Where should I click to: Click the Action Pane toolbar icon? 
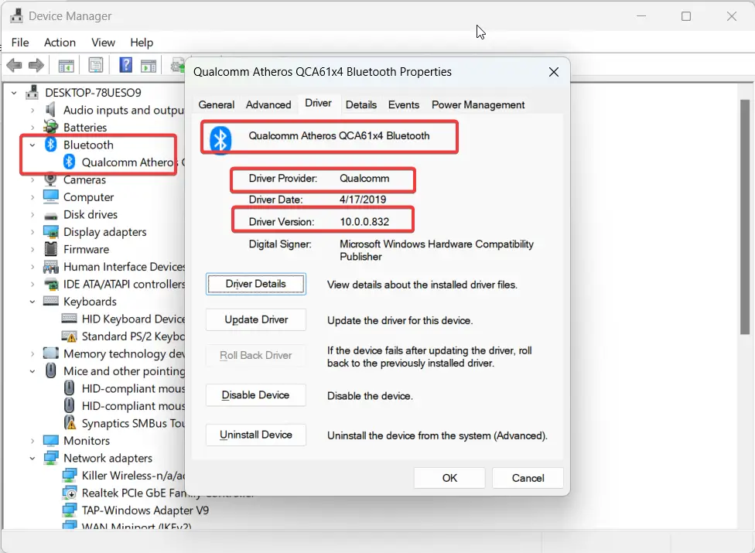[149, 66]
